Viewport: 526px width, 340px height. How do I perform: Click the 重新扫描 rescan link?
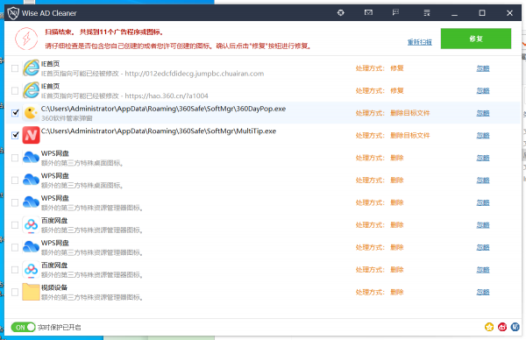419,42
